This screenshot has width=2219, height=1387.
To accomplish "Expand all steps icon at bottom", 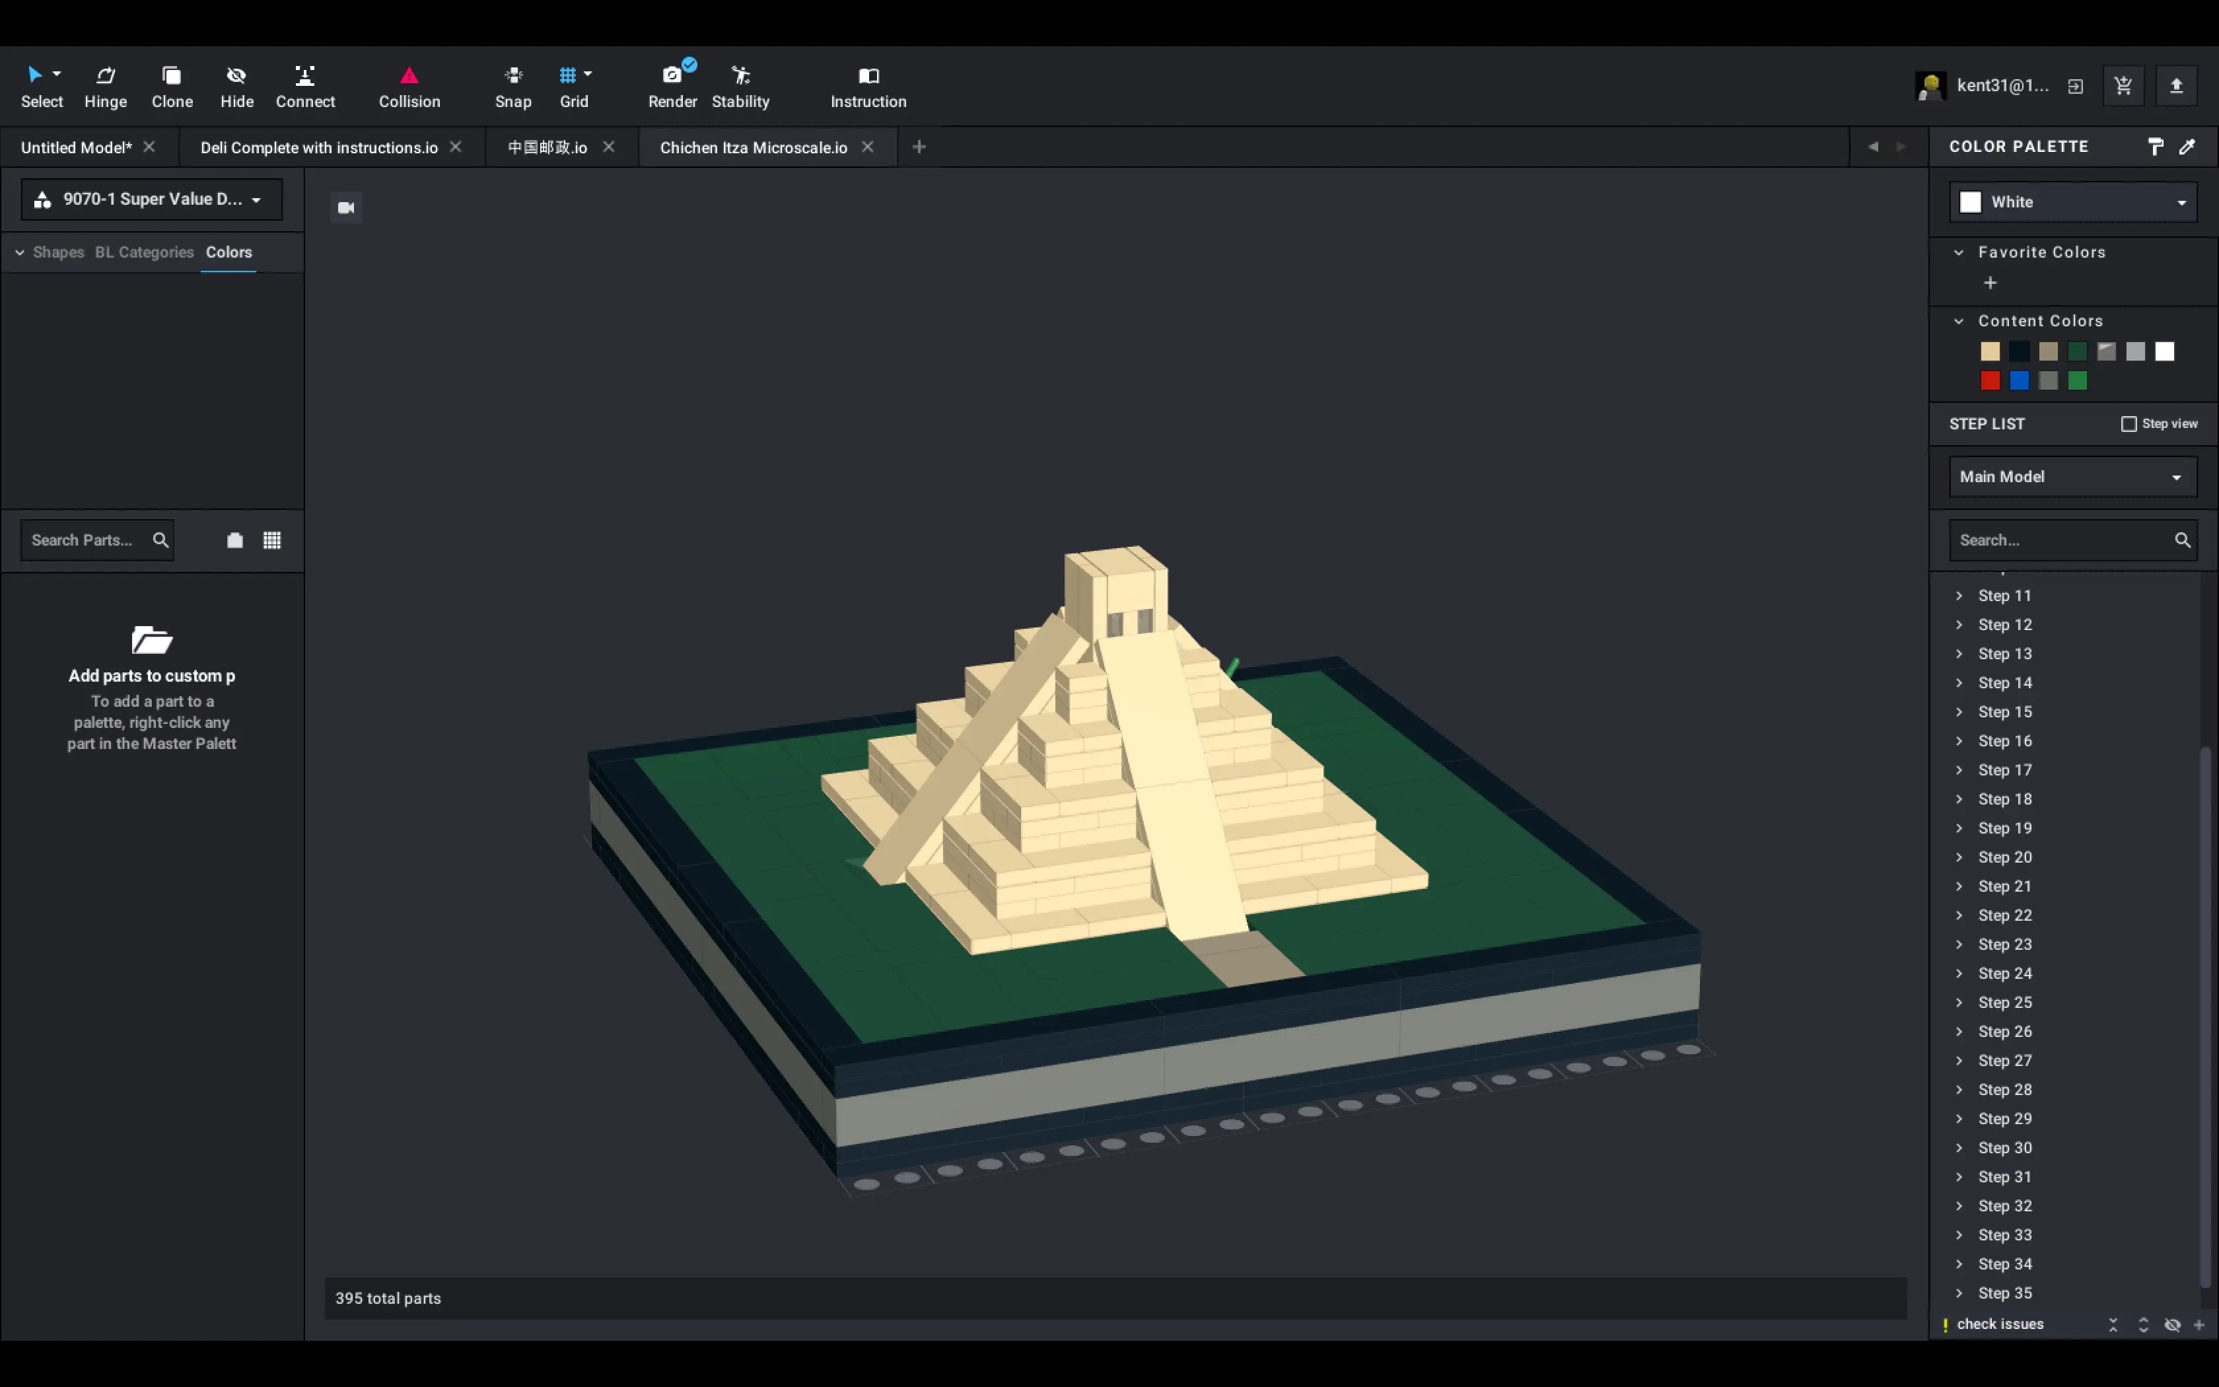I will [x=2143, y=1325].
